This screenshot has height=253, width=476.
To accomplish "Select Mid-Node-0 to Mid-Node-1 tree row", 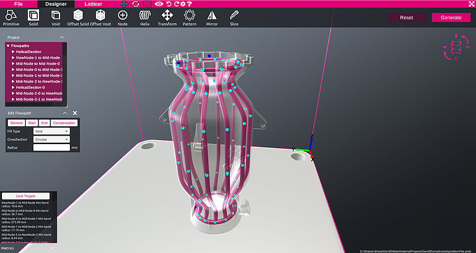I will point(34,69).
